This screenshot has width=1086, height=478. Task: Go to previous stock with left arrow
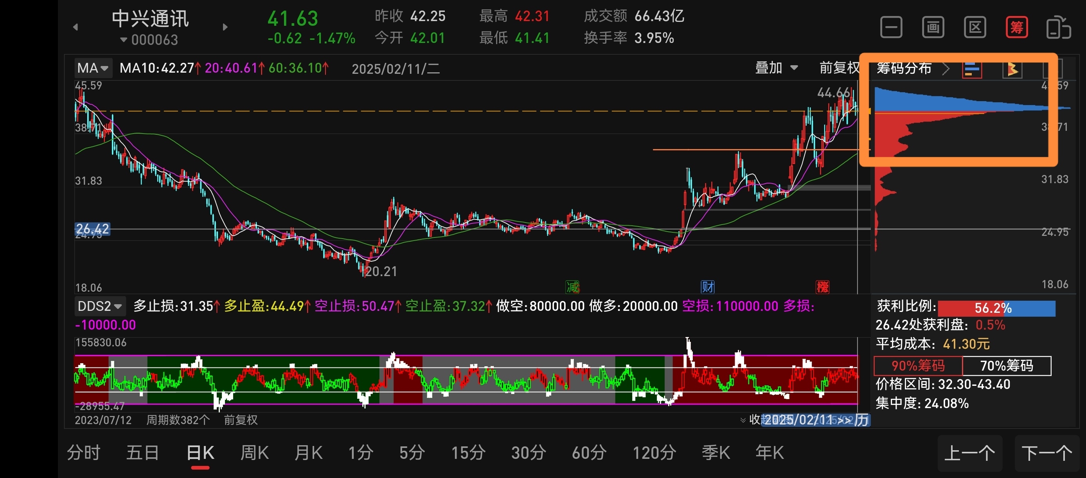point(76,27)
